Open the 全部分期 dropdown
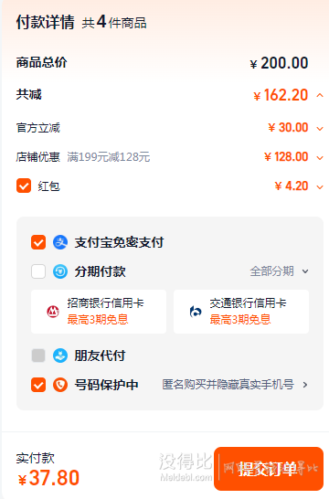The width and height of the screenshot is (329, 499). pyautogui.click(x=279, y=271)
